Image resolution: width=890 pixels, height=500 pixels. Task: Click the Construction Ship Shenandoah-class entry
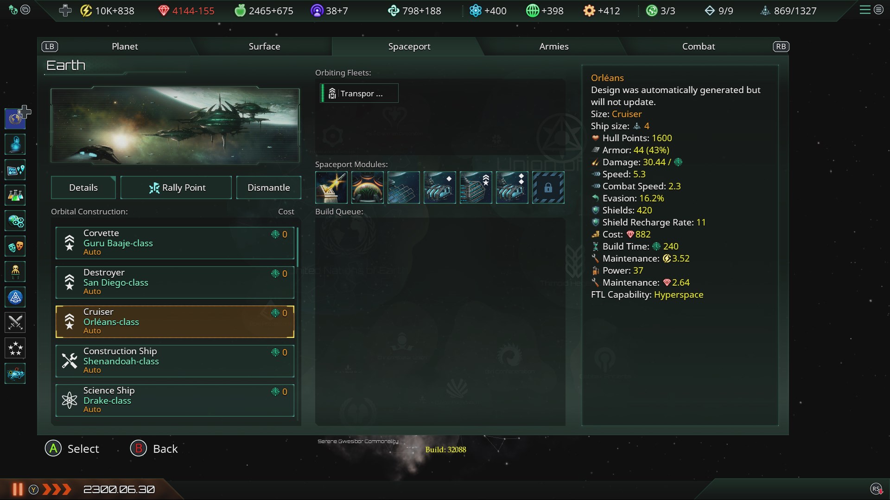click(x=174, y=360)
